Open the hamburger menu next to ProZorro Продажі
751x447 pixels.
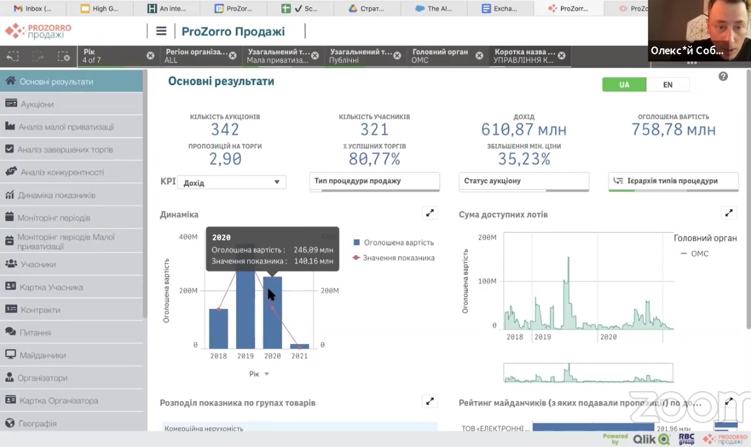tap(161, 31)
